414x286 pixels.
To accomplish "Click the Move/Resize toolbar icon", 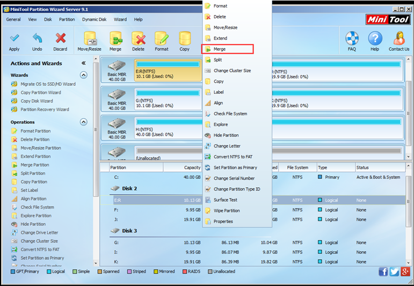I will click(90, 39).
